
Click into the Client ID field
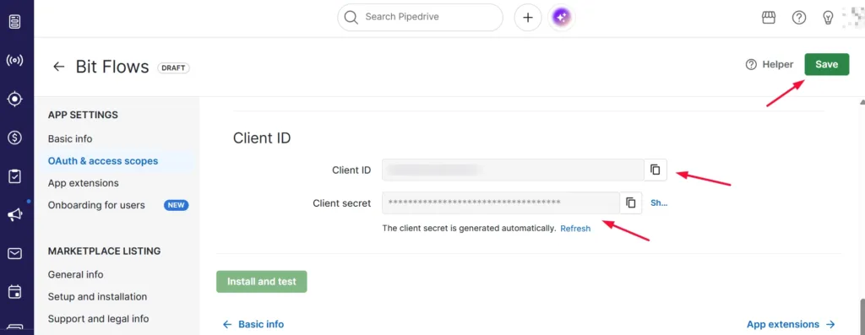[513, 170]
